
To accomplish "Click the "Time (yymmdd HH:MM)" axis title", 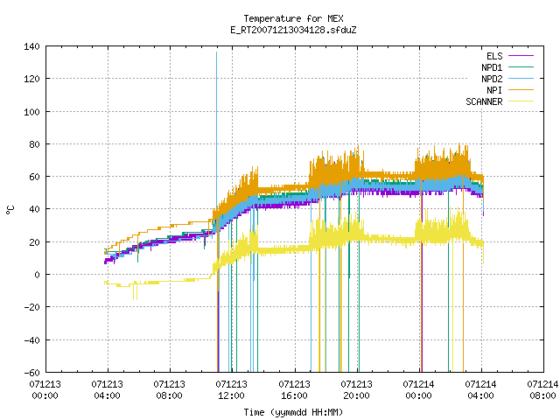I will [x=293, y=412].
